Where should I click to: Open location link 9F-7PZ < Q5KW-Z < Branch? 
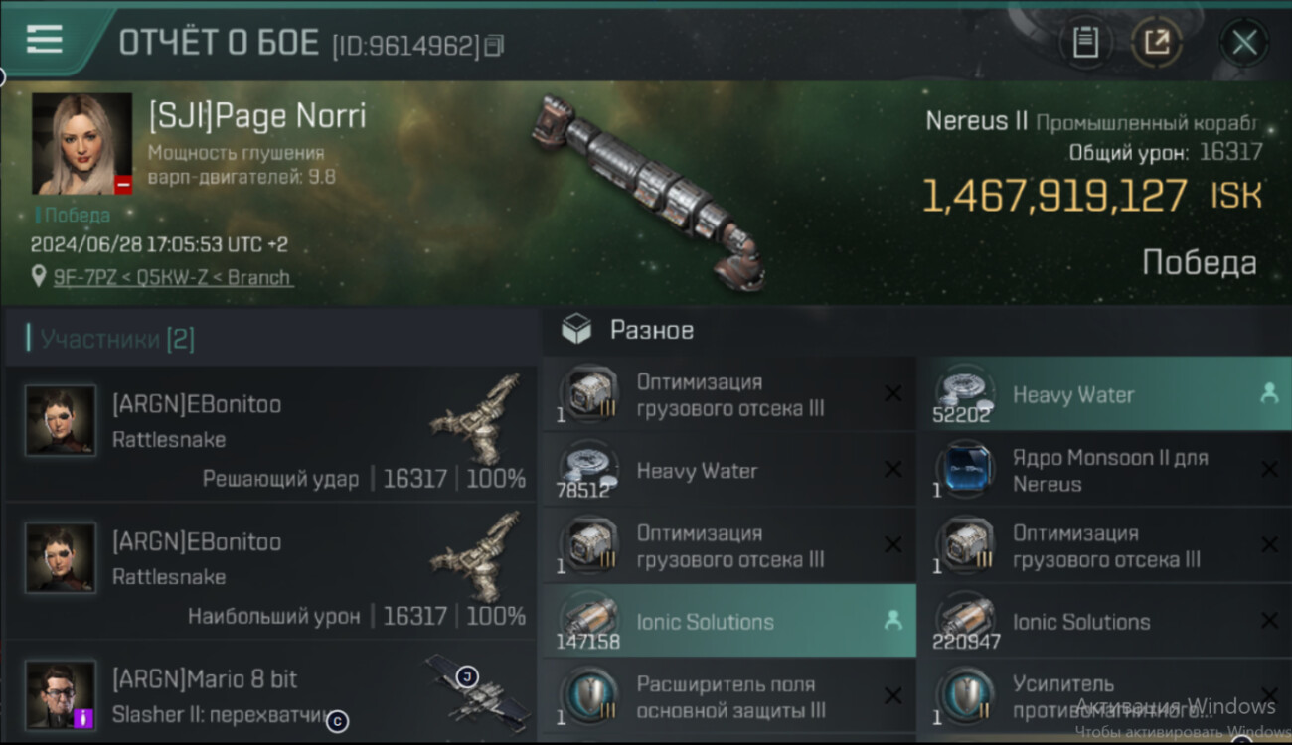point(173,277)
